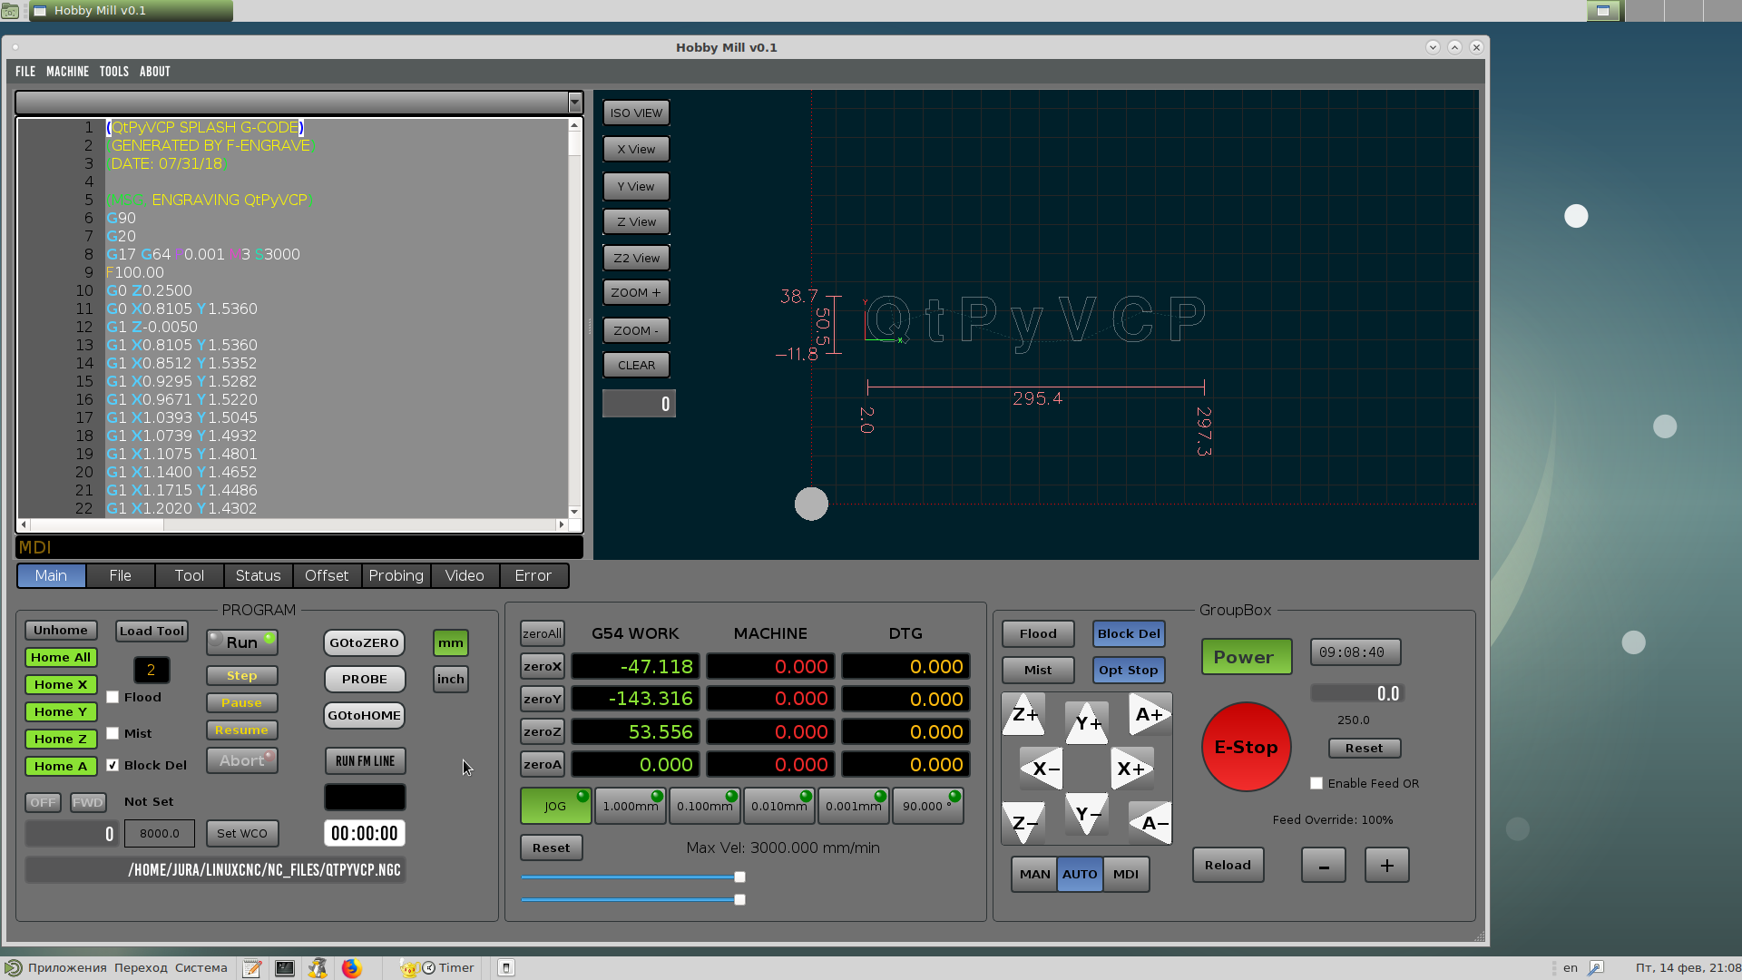The width and height of the screenshot is (1742, 980).
Task: Select 0.001mm jog increment
Action: point(853,806)
